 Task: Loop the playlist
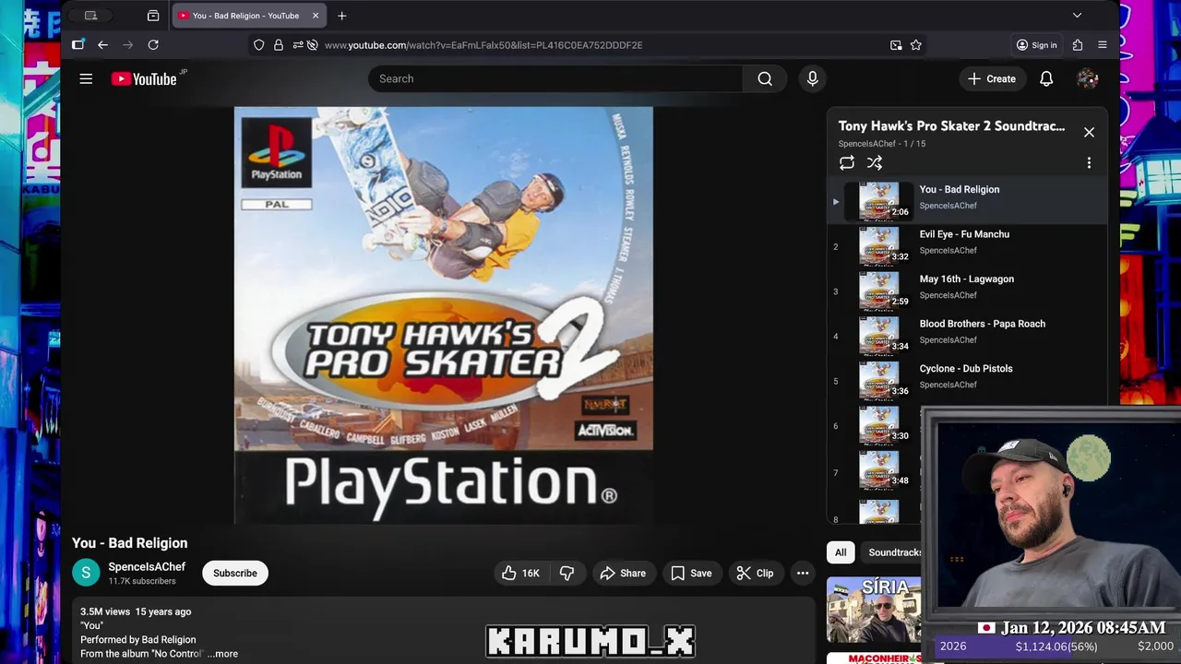(x=847, y=163)
